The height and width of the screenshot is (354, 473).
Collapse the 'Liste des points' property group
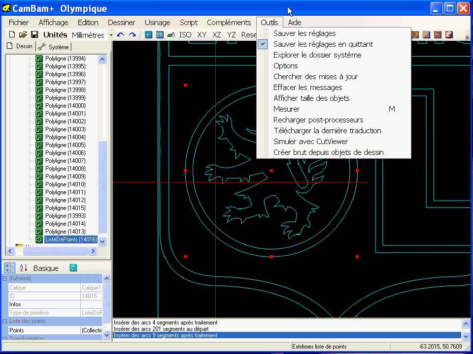pyautogui.click(x=4, y=321)
